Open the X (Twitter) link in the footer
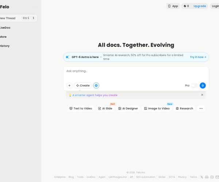This screenshot has height=182, width=219. coord(202,177)
